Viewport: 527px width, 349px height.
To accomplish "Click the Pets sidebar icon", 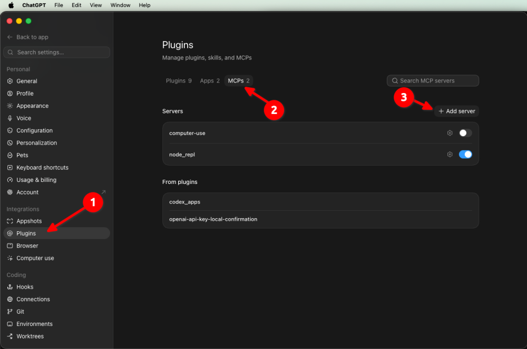I will 9,155.
